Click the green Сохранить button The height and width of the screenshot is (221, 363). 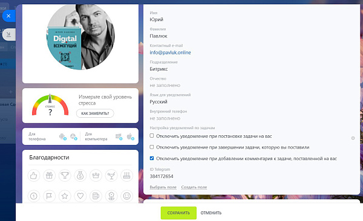pyautogui.click(x=178, y=213)
